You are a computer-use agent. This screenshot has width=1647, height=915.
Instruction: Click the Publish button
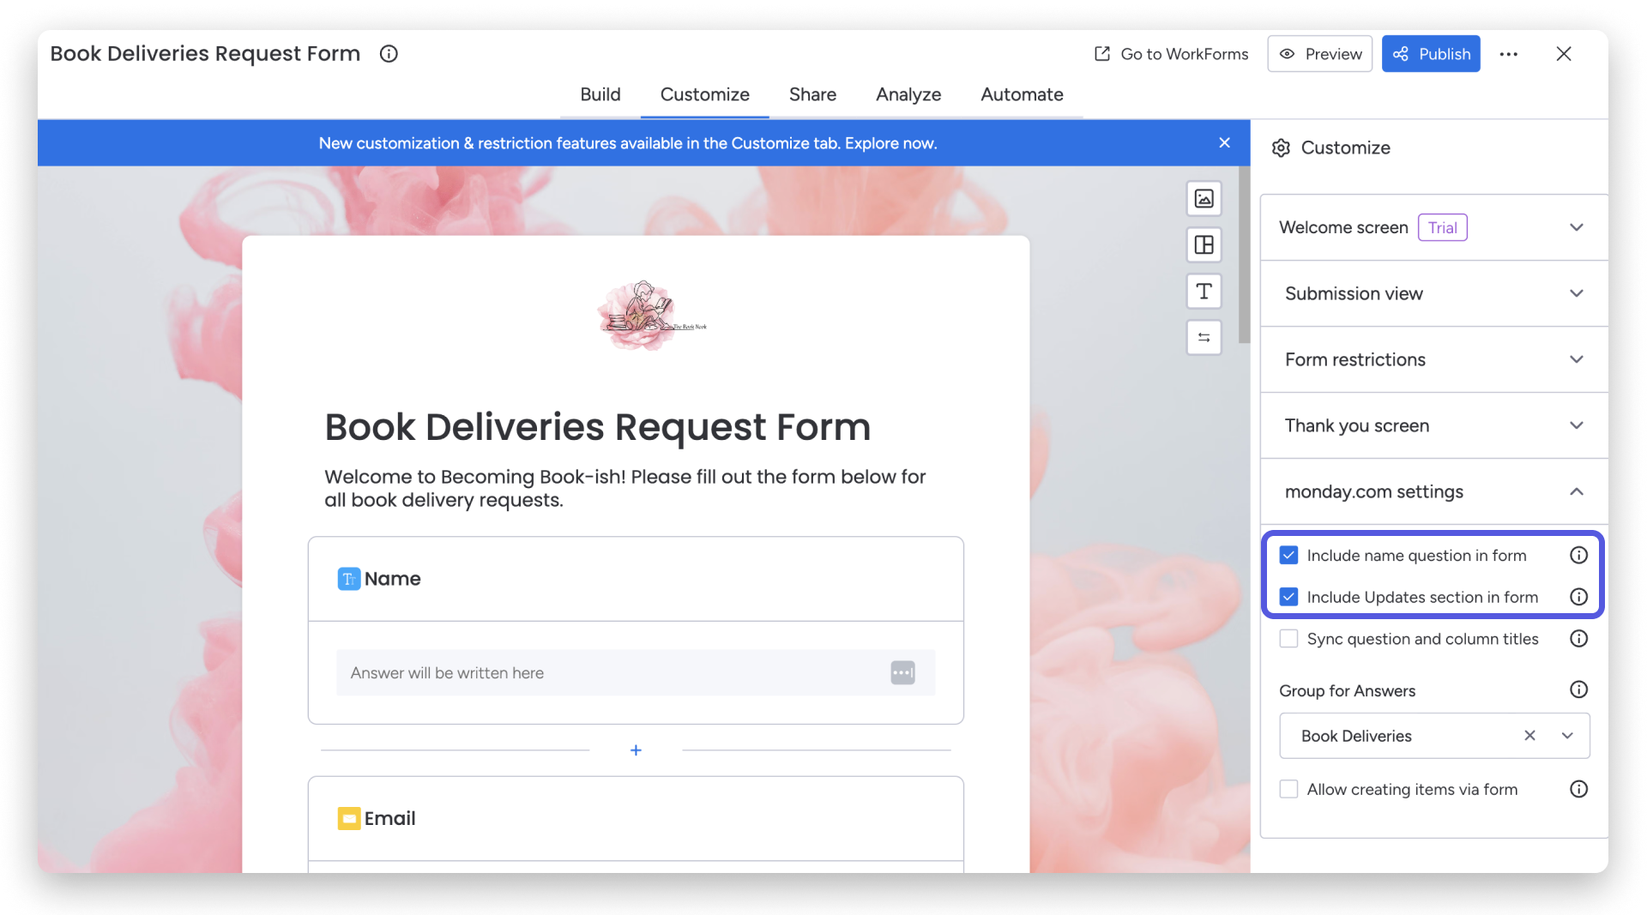pos(1430,53)
